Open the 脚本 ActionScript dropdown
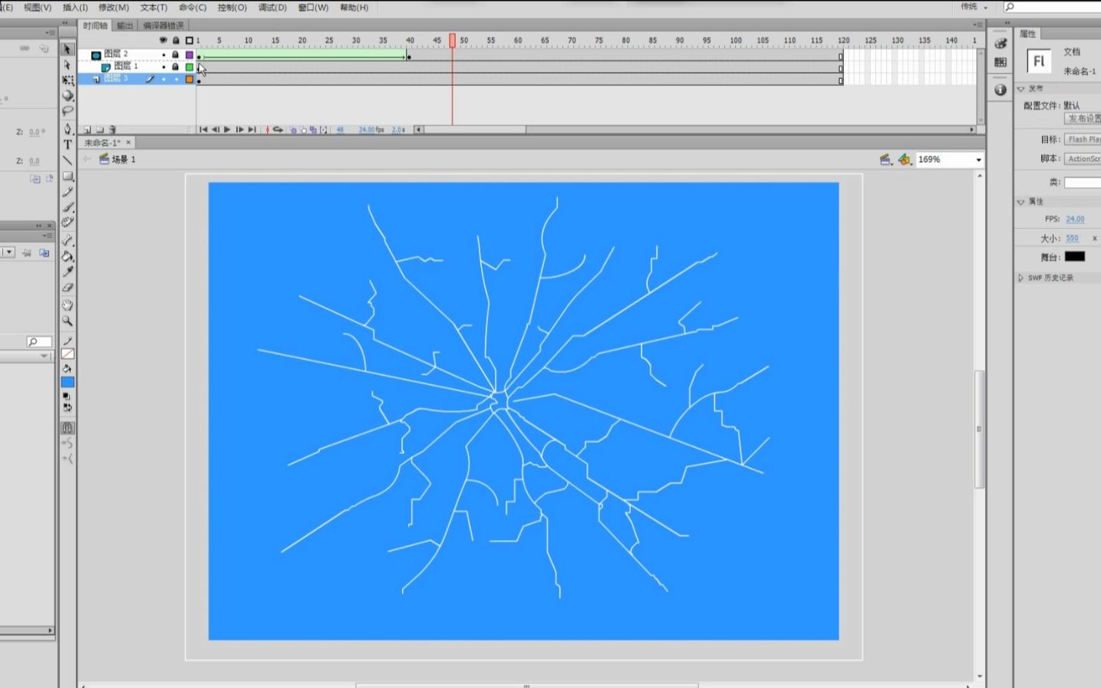The image size is (1101, 688). click(1083, 159)
